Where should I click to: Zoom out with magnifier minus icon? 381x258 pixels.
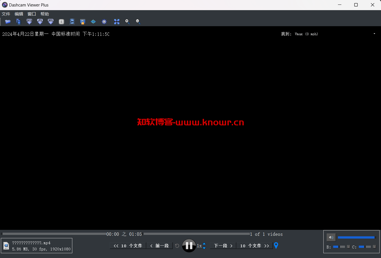tap(138, 22)
